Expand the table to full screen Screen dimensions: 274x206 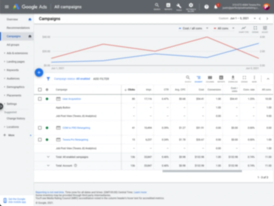tap(244, 79)
